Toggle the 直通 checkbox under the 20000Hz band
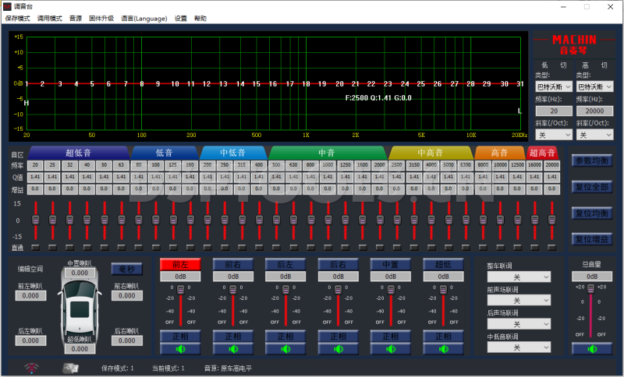The image size is (624, 377). coord(552,248)
